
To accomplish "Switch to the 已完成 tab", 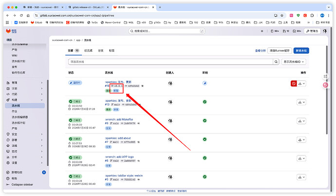I will point(88,50).
